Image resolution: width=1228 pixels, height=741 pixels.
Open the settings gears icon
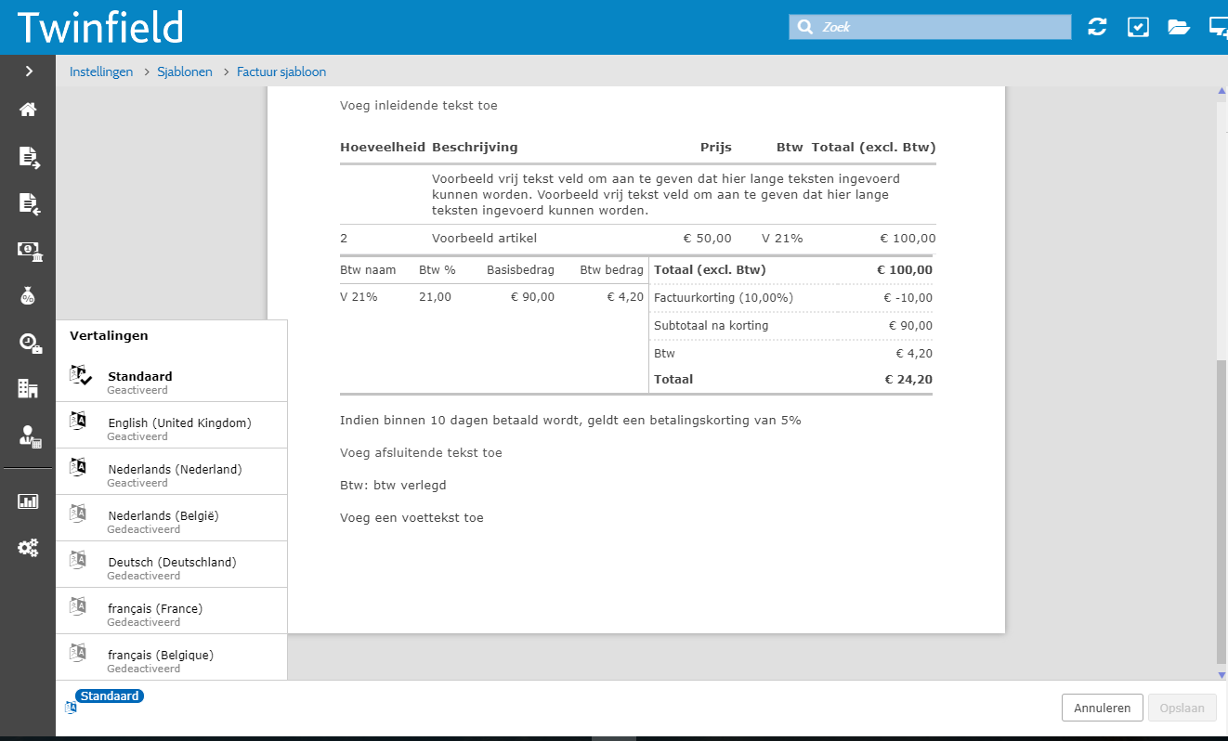28,548
